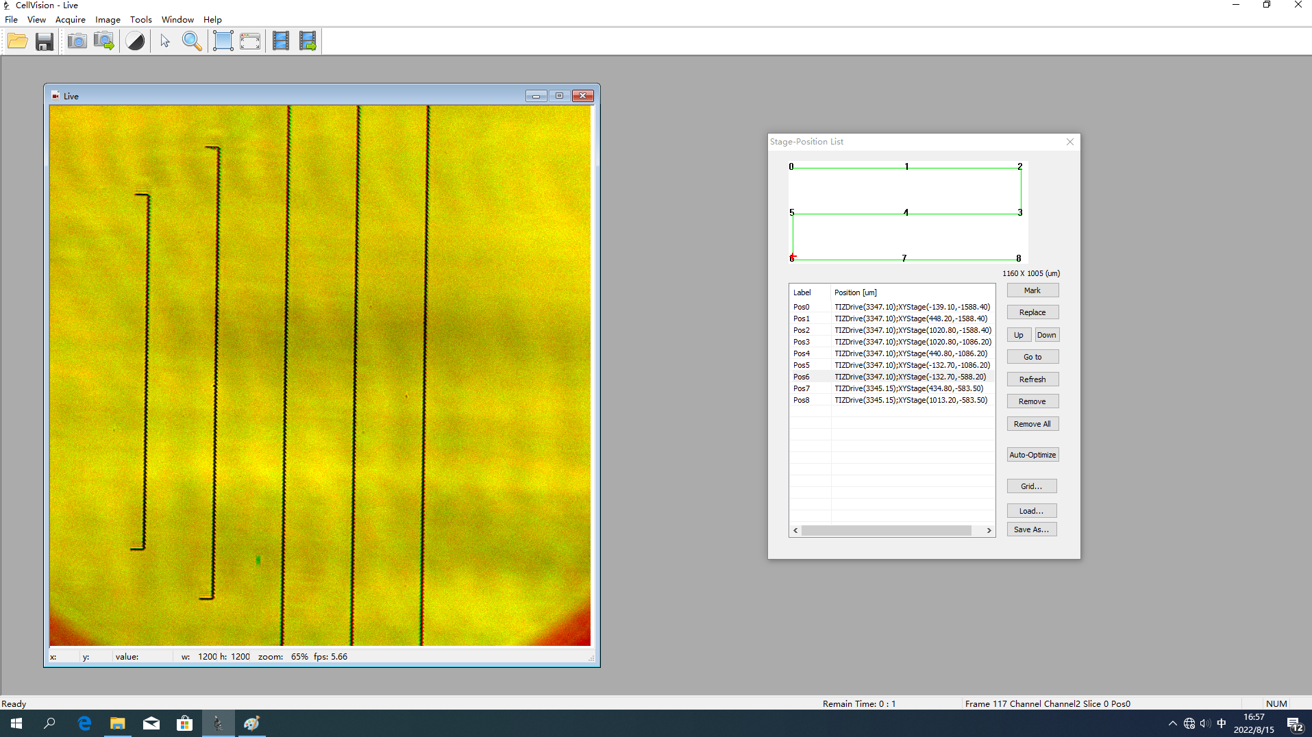Click Save As... in position list
The width and height of the screenshot is (1312, 737).
(x=1031, y=529)
